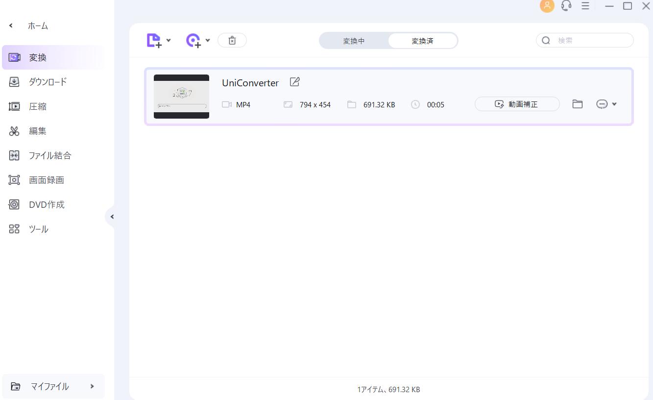Click the 画面録画 recorder icon

click(14, 180)
